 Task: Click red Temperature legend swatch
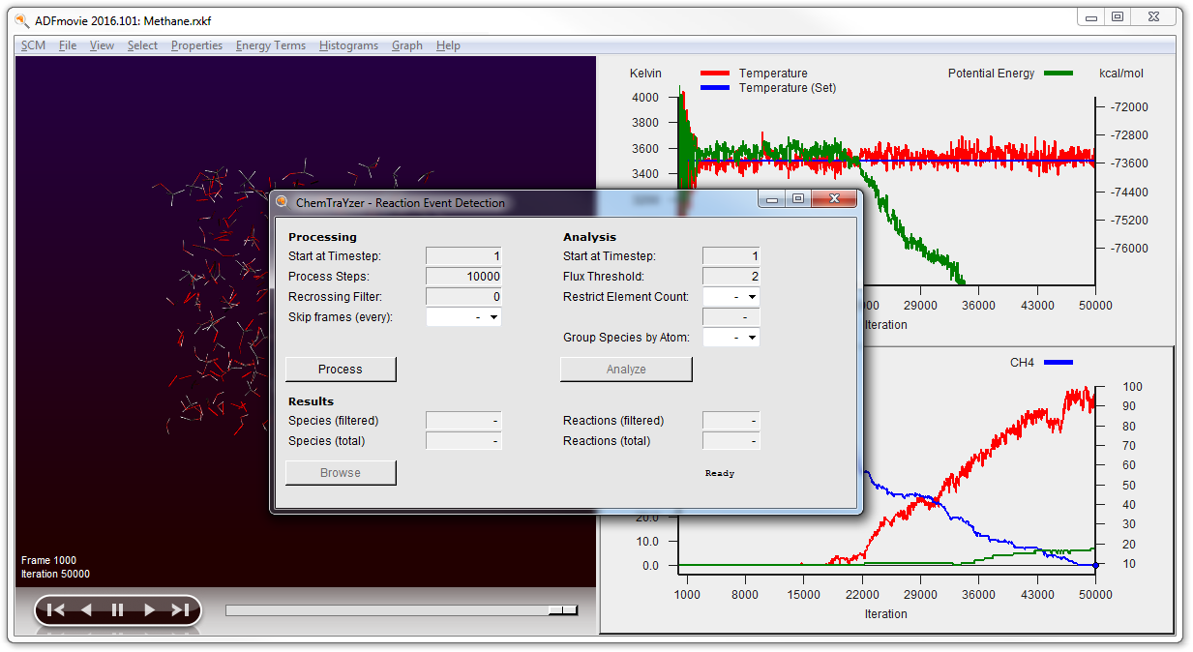714,74
